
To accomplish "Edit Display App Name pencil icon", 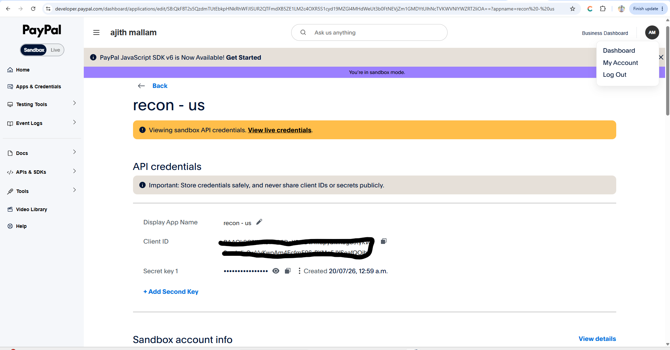I will pyautogui.click(x=259, y=222).
